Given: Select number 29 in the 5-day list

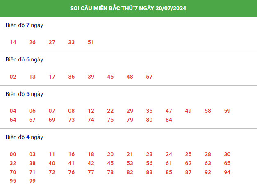Looking at the screenshot, I should point(130,111).
